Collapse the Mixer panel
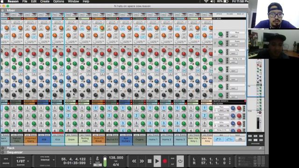Image resolution: width=299 pixels, height=168 pixels. (3, 10)
